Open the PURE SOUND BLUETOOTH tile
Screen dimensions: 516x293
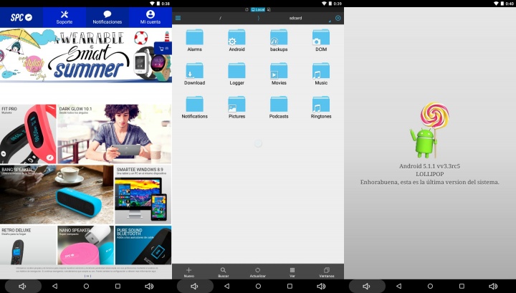point(143,245)
